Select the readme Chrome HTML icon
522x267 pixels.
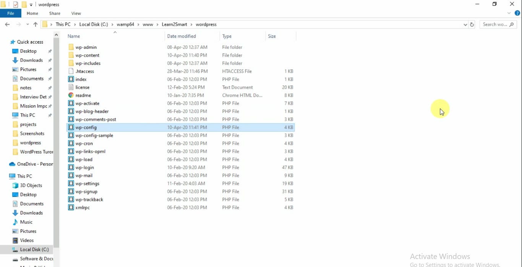click(71, 95)
